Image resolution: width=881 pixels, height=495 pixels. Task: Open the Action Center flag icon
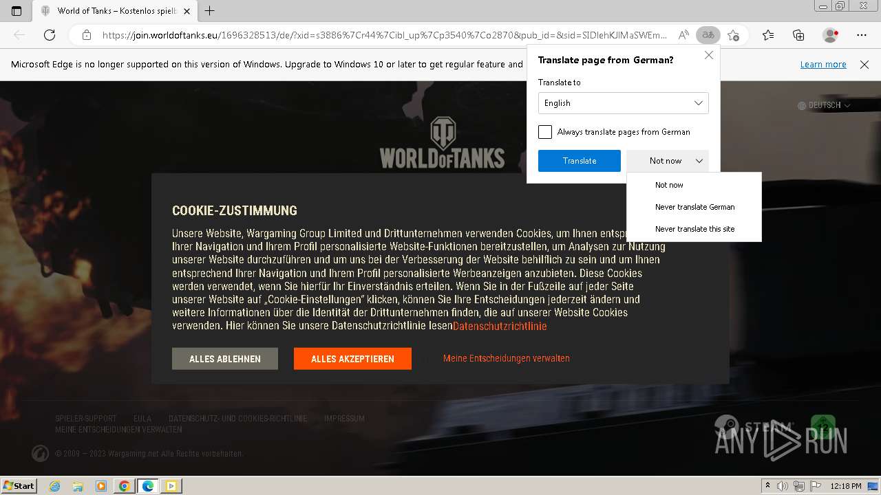[816, 485]
